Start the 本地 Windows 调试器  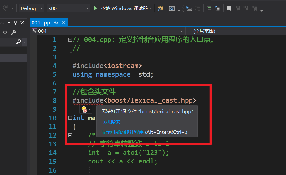[121, 8]
